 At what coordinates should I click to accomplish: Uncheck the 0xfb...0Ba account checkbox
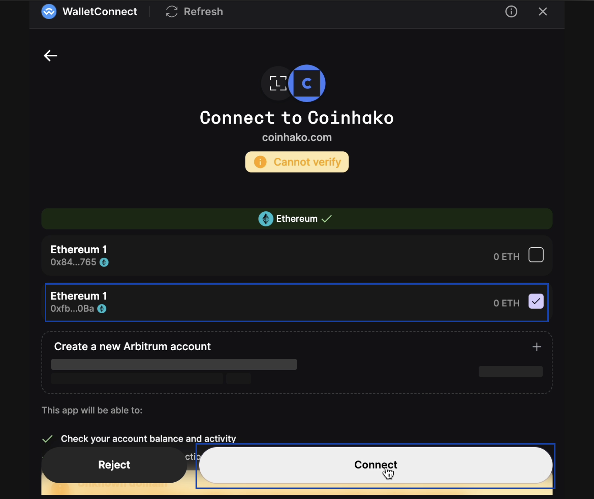coord(535,301)
